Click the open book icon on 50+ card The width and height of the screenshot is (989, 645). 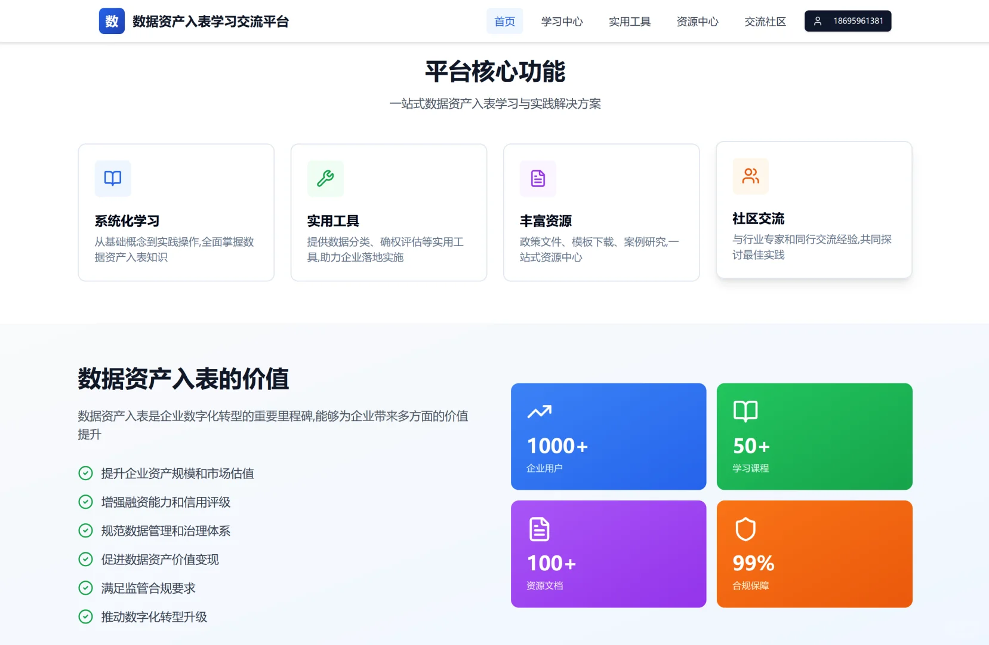pos(746,411)
